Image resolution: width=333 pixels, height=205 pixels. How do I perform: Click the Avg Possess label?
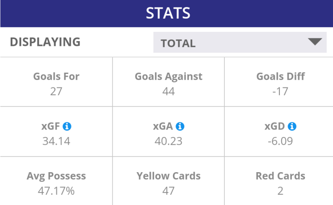56,176
